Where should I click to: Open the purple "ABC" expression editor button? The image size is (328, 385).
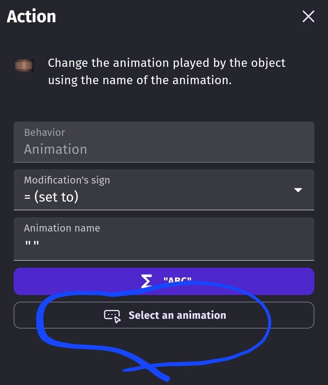164,281
